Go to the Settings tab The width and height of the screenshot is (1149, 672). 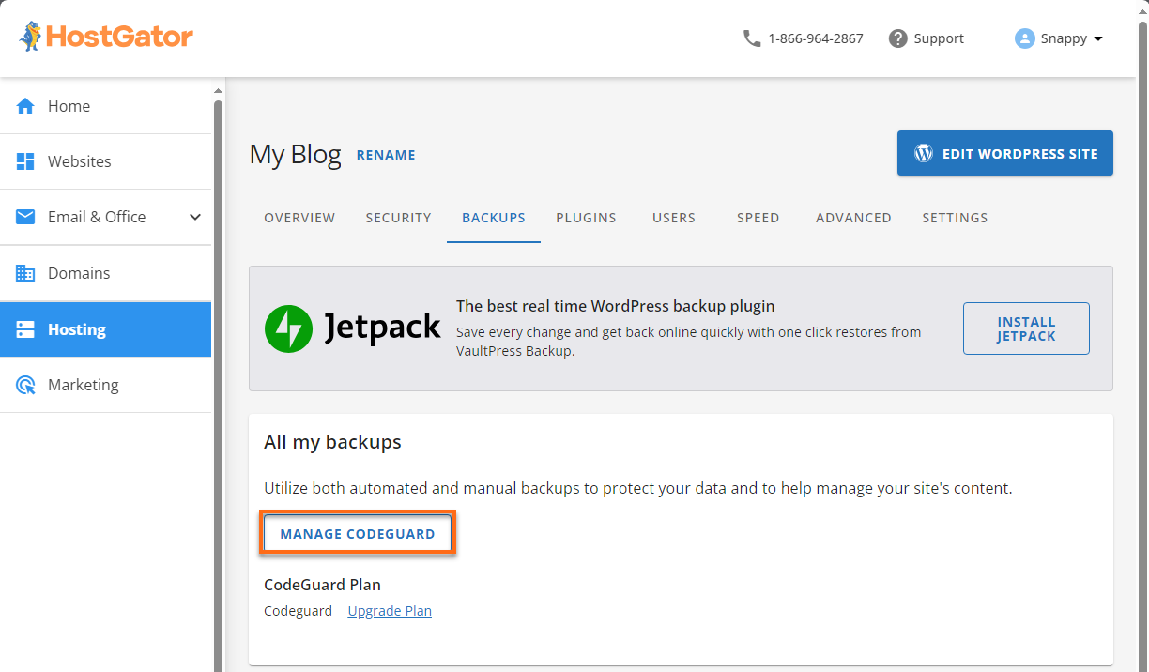955,218
